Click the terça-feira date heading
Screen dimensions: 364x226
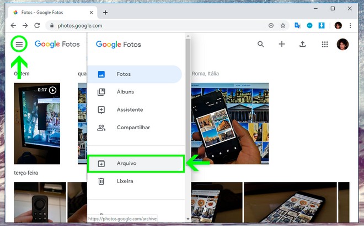pyautogui.click(x=26, y=173)
